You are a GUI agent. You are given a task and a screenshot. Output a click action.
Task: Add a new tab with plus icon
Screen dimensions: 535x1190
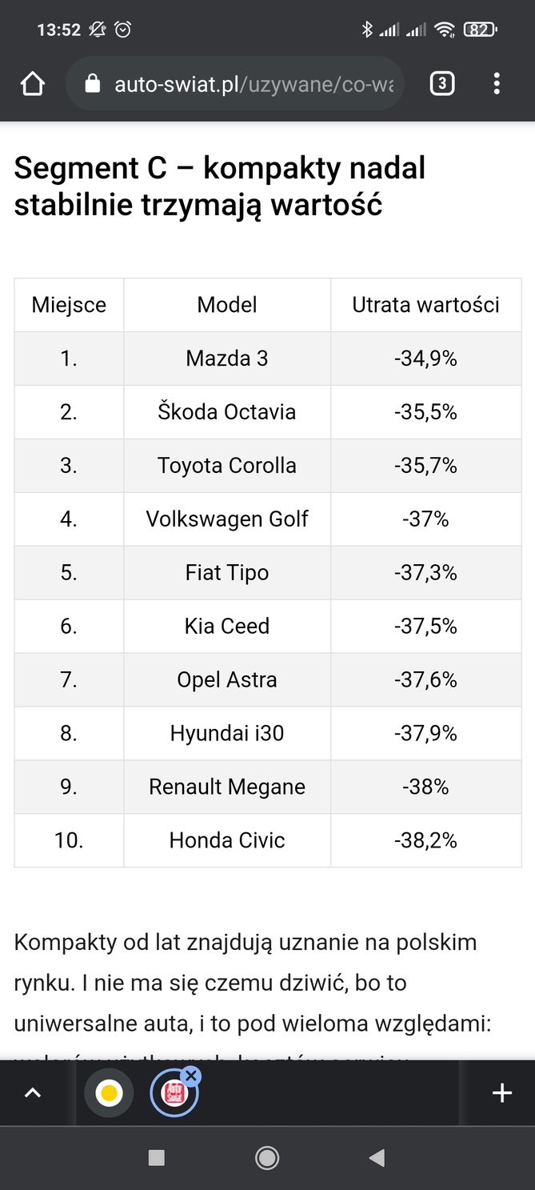[x=502, y=1093]
